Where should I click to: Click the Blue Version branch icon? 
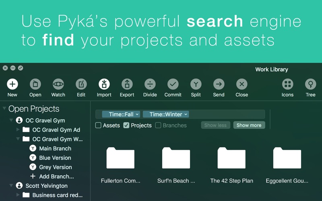(x=33, y=158)
